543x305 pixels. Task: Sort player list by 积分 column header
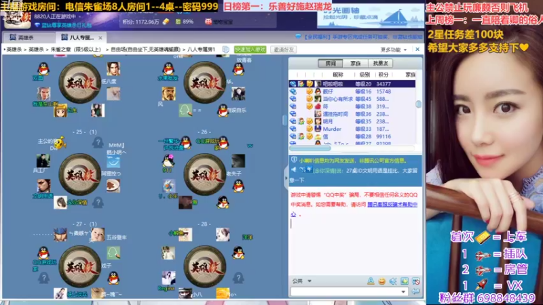(383, 75)
